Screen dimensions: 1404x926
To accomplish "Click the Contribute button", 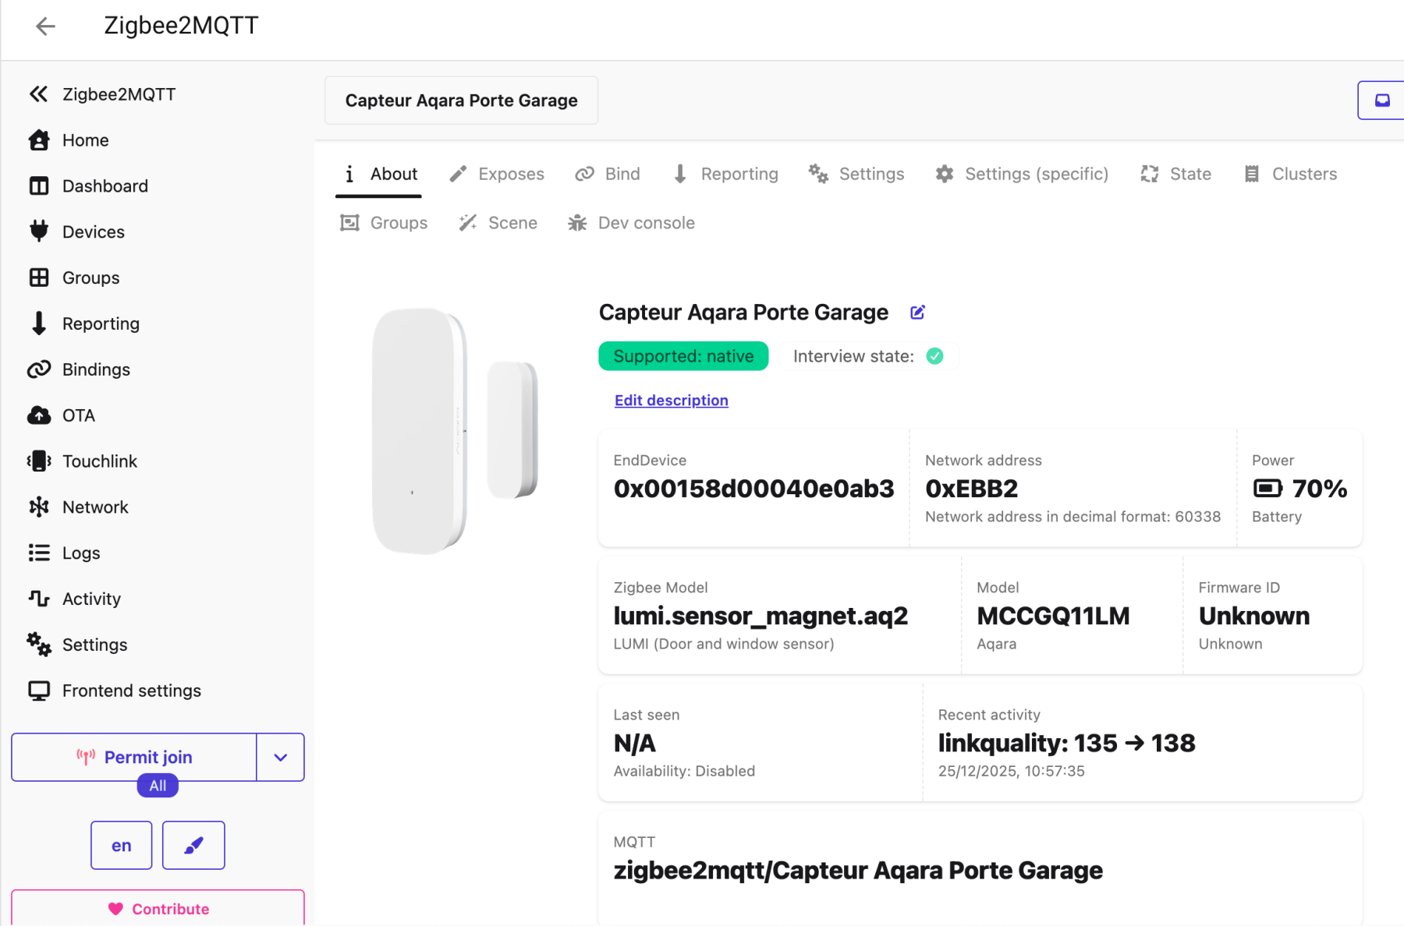I will 158,909.
